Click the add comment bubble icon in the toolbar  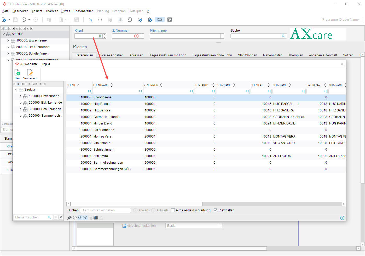(140, 20)
